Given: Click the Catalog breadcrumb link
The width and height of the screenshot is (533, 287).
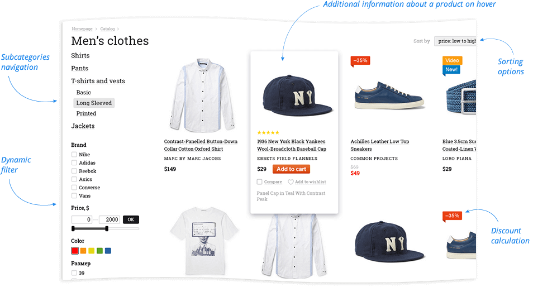Looking at the screenshot, I should point(107,29).
